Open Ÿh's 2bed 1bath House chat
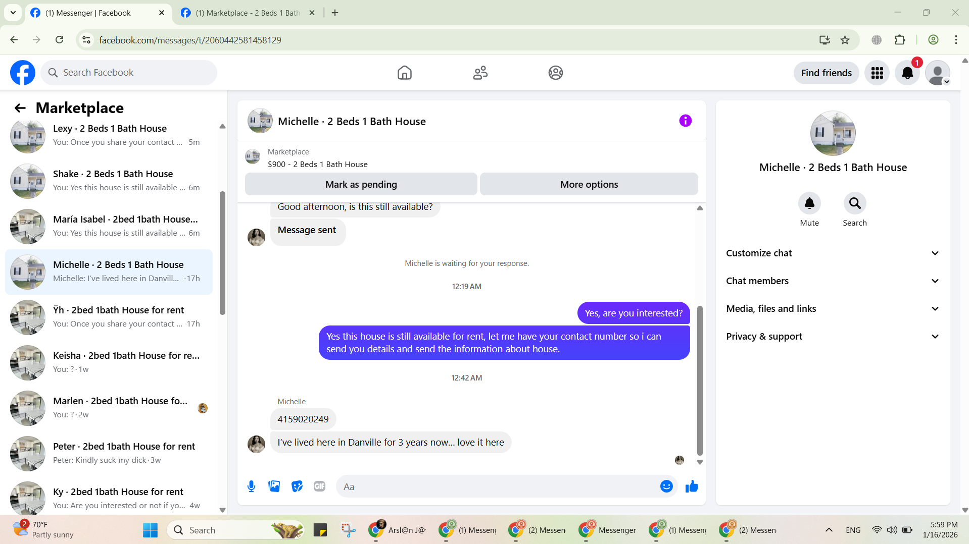The height and width of the screenshot is (544, 969). pyautogui.click(x=109, y=317)
